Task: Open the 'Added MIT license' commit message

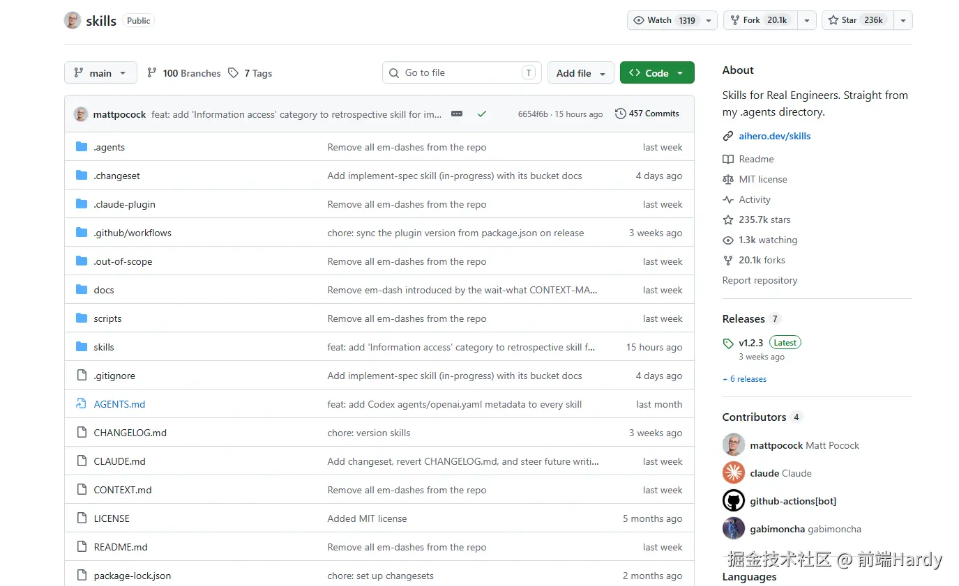Action: coord(367,518)
